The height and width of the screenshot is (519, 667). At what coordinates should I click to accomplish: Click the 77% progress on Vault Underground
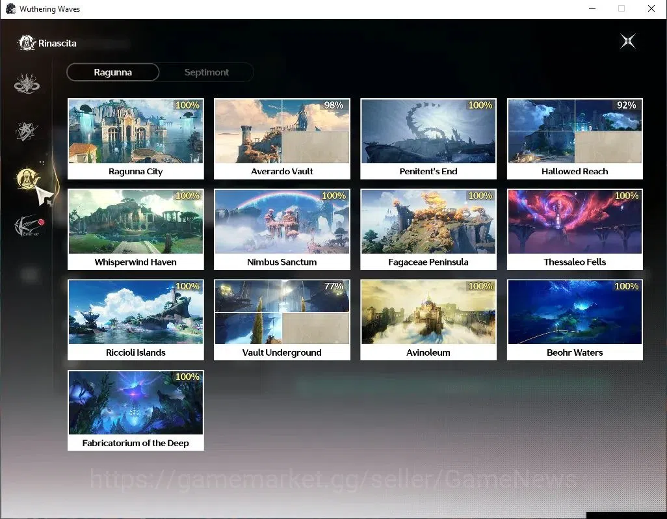tap(333, 286)
